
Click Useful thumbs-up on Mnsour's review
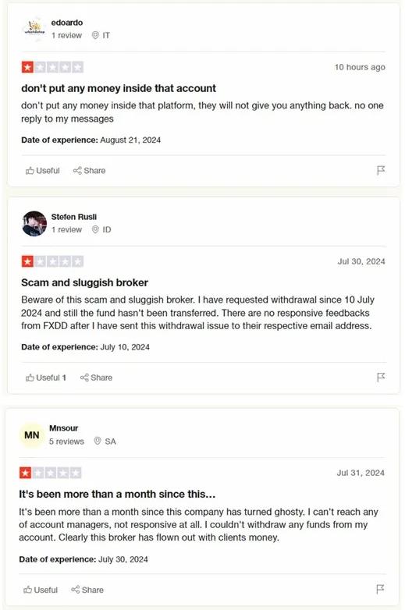pyautogui.click(x=41, y=590)
